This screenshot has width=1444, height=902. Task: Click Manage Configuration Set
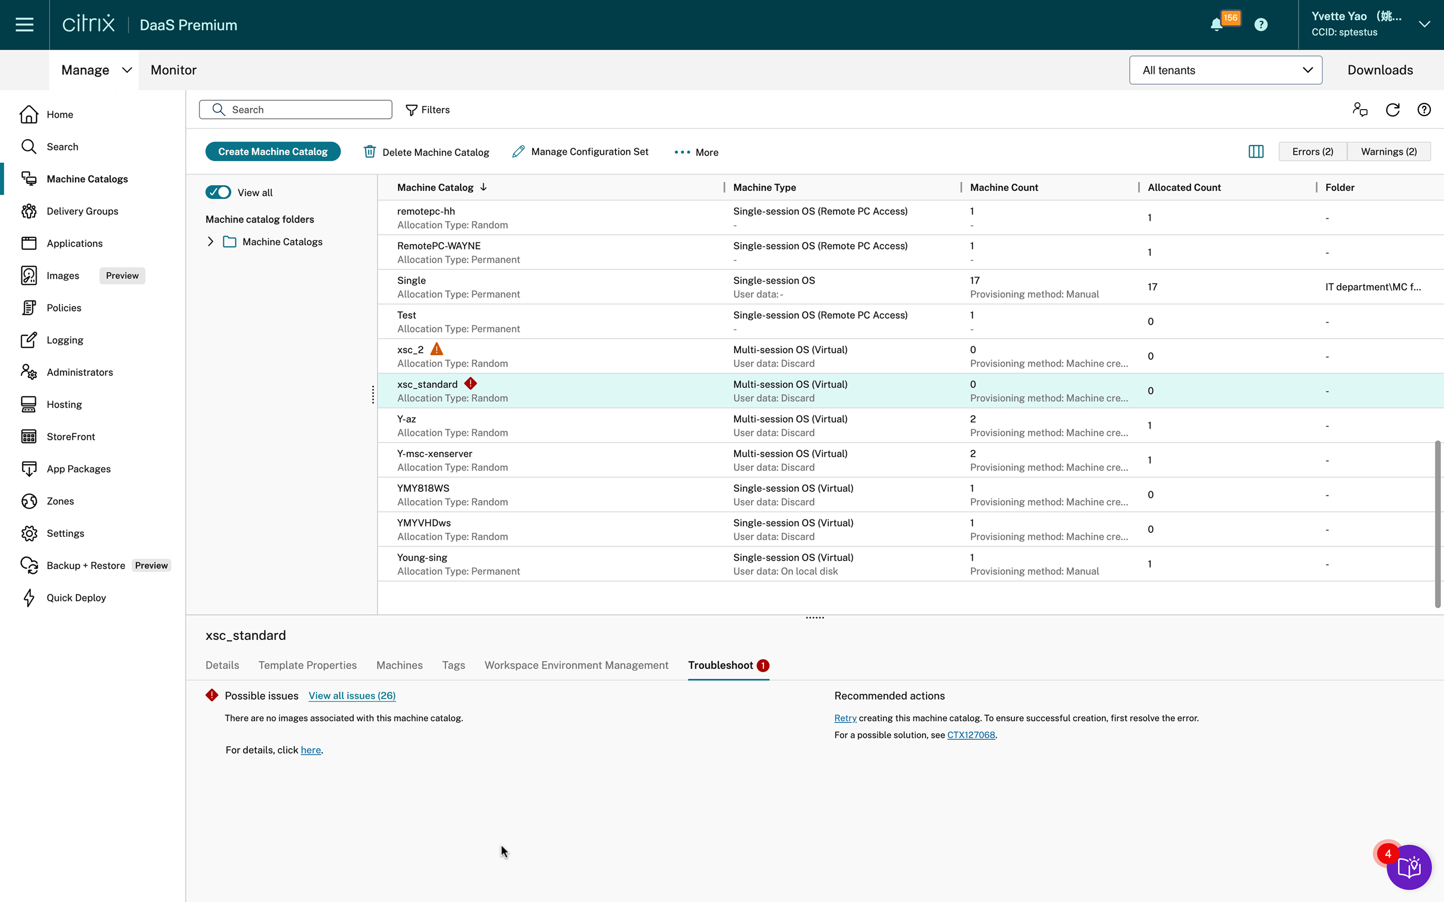pyautogui.click(x=580, y=152)
